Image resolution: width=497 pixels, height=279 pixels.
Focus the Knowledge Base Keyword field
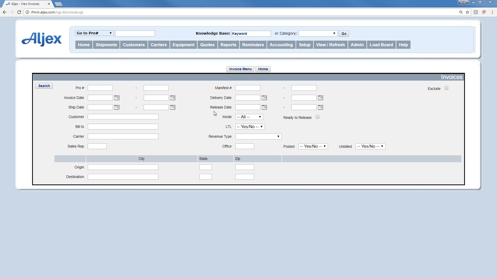(x=251, y=34)
